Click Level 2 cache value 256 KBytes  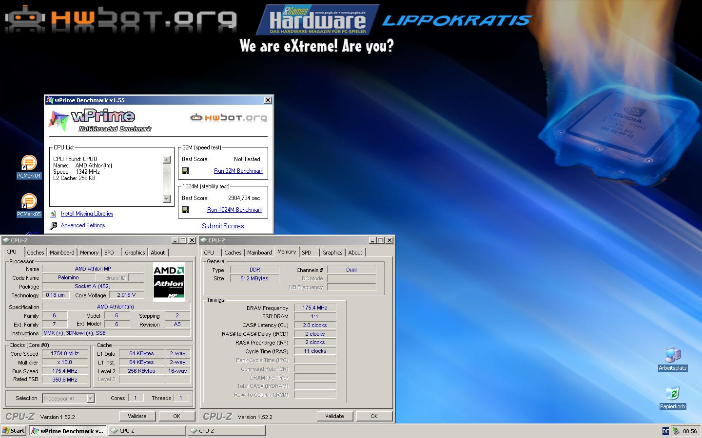tap(142, 371)
